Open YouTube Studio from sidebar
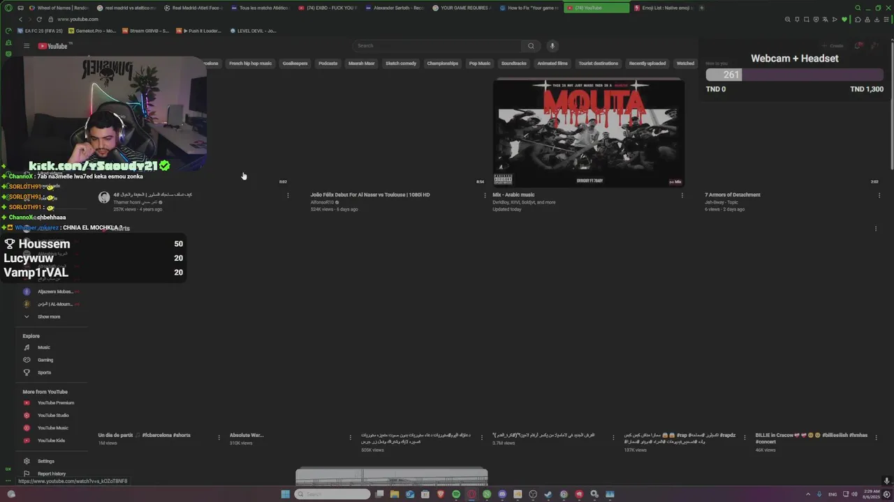894x502 pixels. [x=53, y=416]
